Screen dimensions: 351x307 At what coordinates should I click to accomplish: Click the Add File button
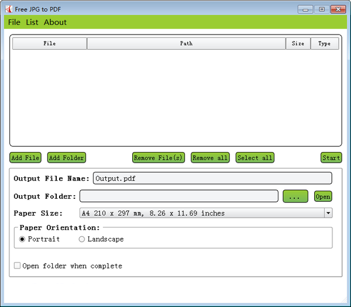pos(25,158)
